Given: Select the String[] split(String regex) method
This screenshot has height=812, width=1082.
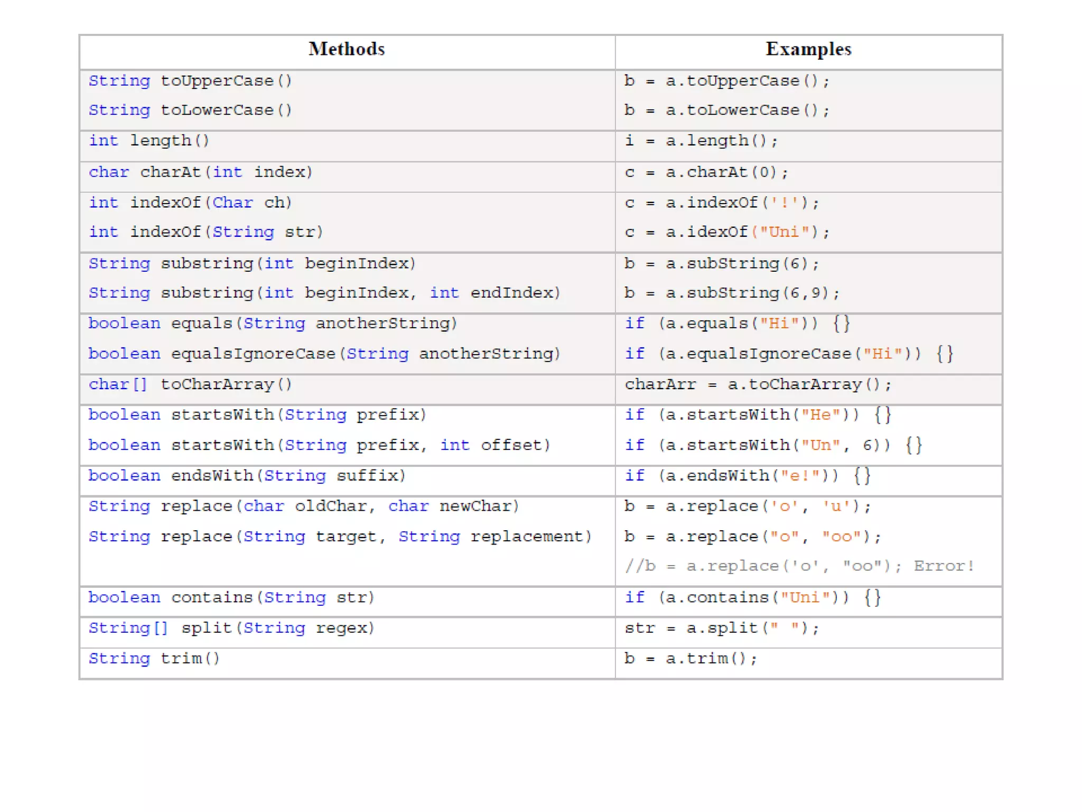Looking at the screenshot, I should [231, 628].
